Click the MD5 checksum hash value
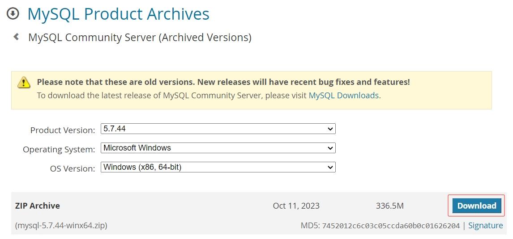The image size is (513, 239). (x=391, y=226)
